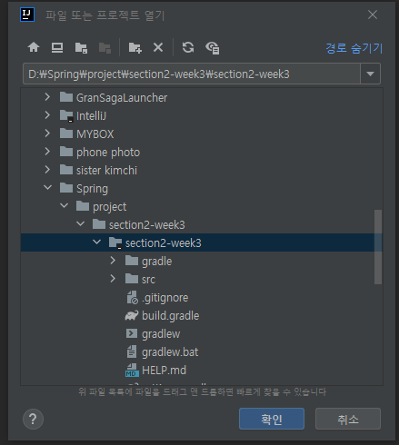Select the gradlew.bat file name
Image resolution: width=399 pixels, height=445 pixels.
[x=170, y=352]
